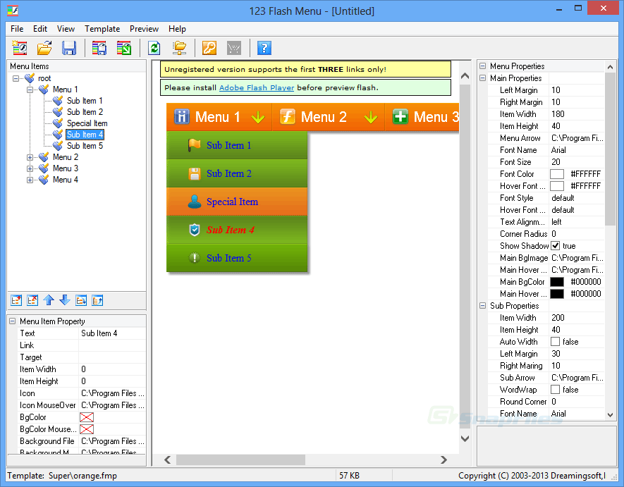Click the add menu item icon

[x=16, y=300]
